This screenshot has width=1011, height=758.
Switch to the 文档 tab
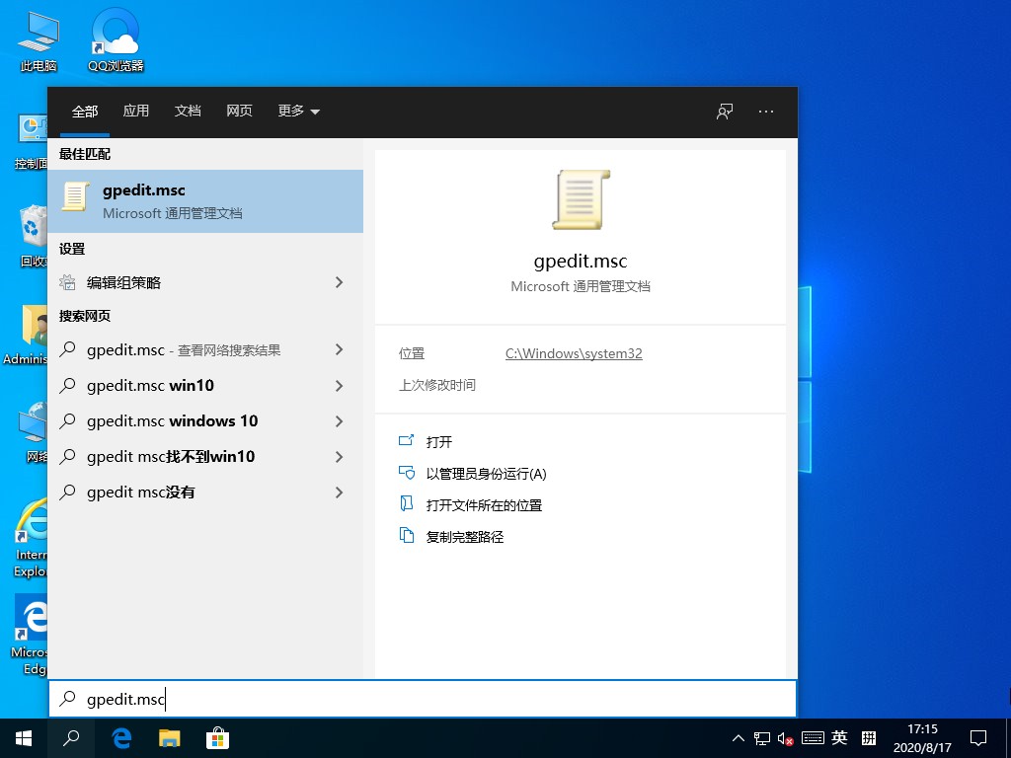(x=188, y=112)
